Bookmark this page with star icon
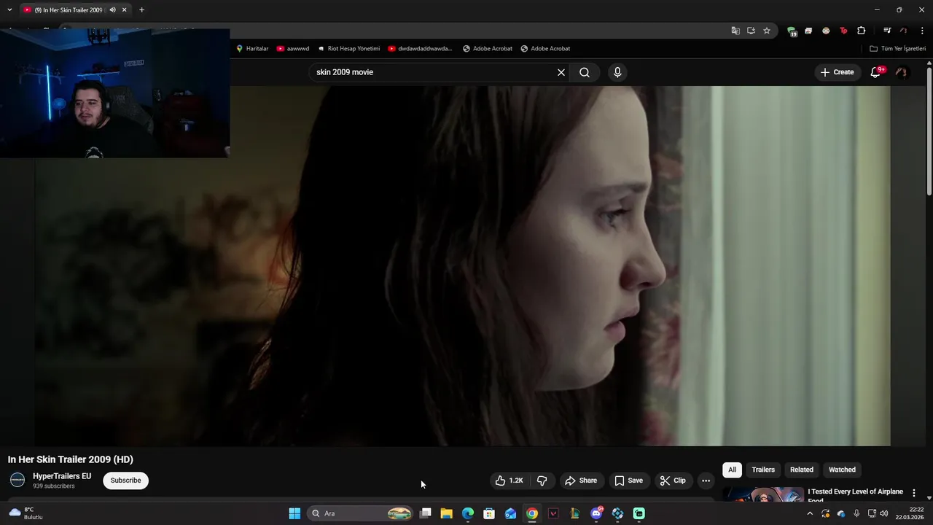This screenshot has height=525, width=933. click(767, 31)
